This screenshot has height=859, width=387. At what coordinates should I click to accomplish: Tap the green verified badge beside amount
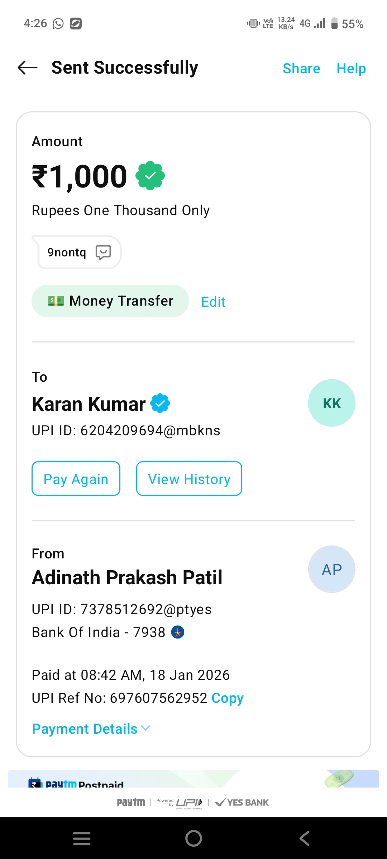click(150, 176)
